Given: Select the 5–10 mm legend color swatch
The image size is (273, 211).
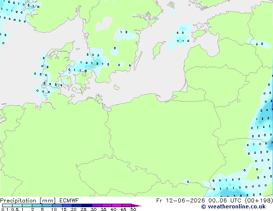Looking at the screenshot, I should (47, 205).
